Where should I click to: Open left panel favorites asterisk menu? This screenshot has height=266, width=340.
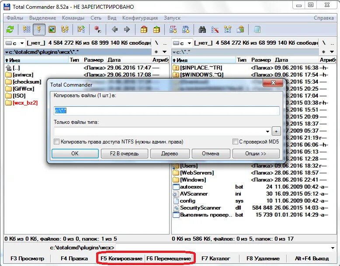[156, 52]
